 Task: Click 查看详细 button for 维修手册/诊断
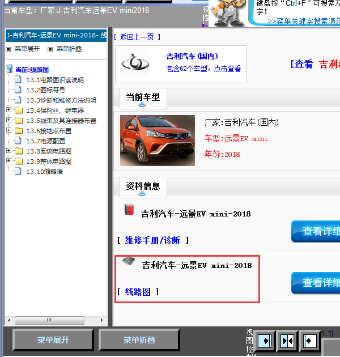point(316,231)
